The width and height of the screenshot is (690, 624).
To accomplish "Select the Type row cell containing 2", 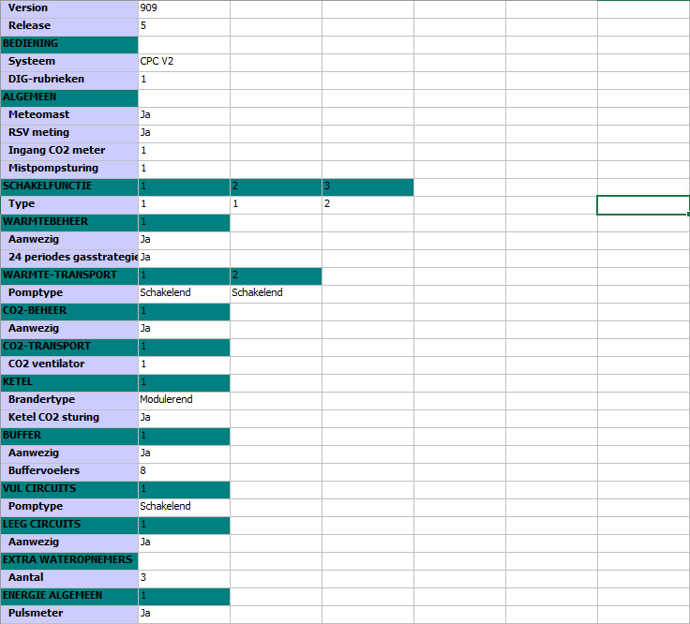I will click(367, 203).
